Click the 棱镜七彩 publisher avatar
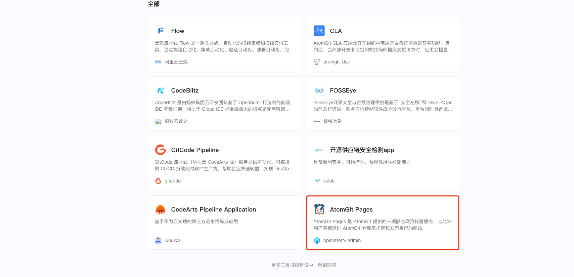Viewport: 574px width, 277px height. point(317,121)
